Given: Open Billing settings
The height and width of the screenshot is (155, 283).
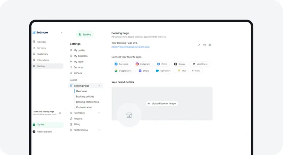Looking at the screenshot, I should 75,124.
